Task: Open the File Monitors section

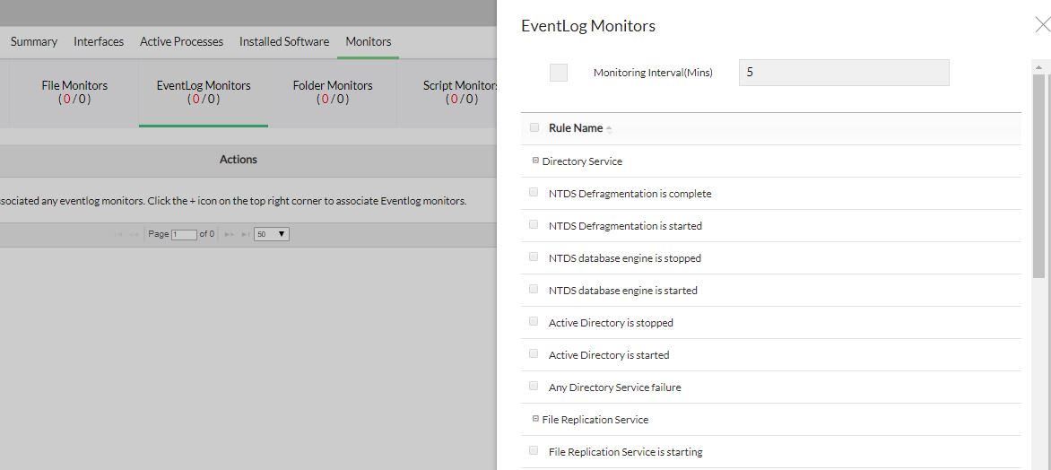Action: (74, 91)
